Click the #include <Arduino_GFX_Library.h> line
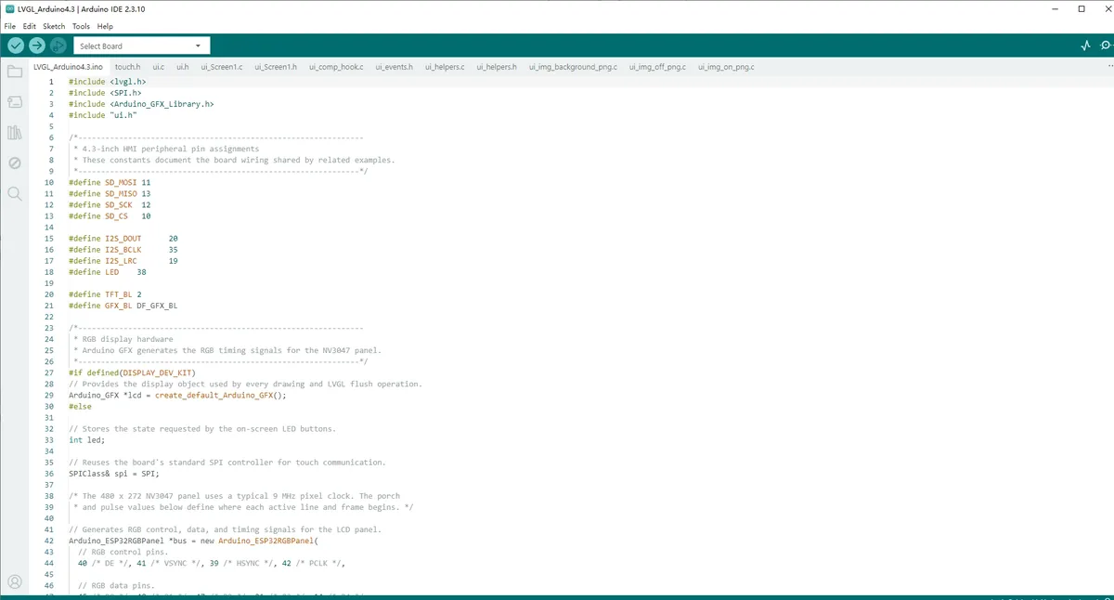 pyautogui.click(x=141, y=104)
